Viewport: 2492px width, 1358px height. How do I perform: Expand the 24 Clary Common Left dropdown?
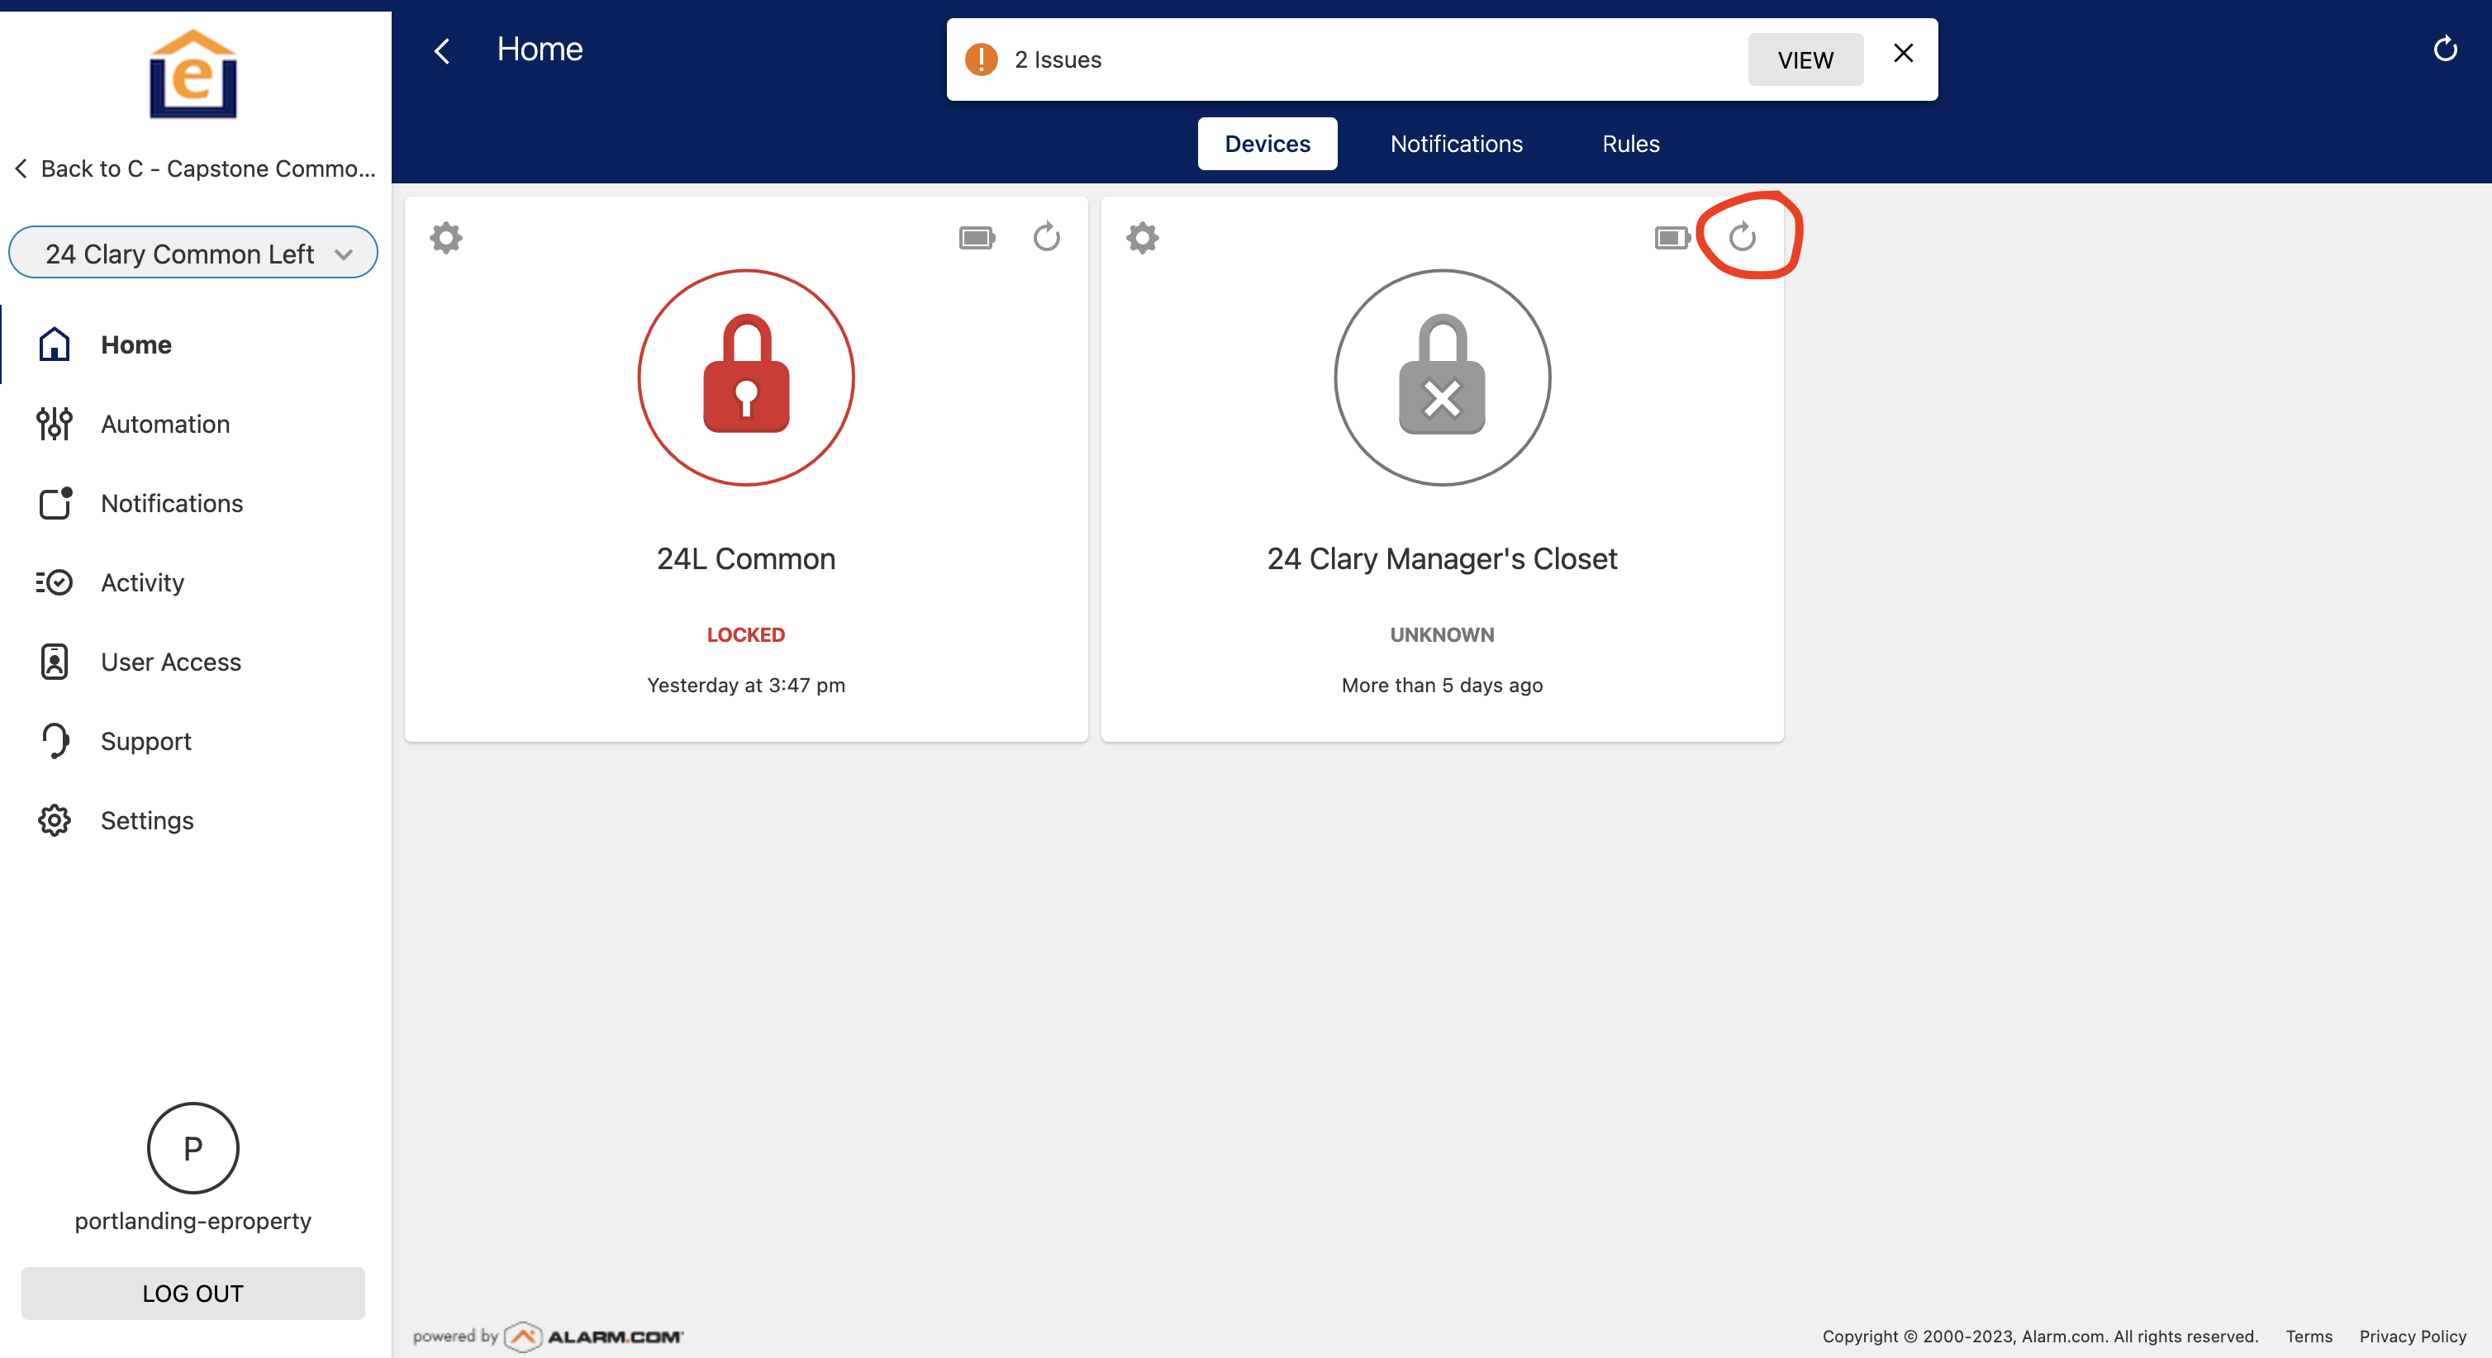tap(193, 254)
